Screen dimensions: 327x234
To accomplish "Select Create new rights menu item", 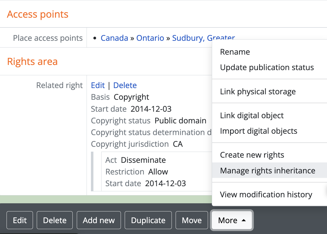I will click(x=252, y=155).
